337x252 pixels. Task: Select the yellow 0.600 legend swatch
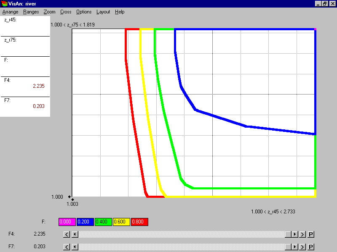121,222
